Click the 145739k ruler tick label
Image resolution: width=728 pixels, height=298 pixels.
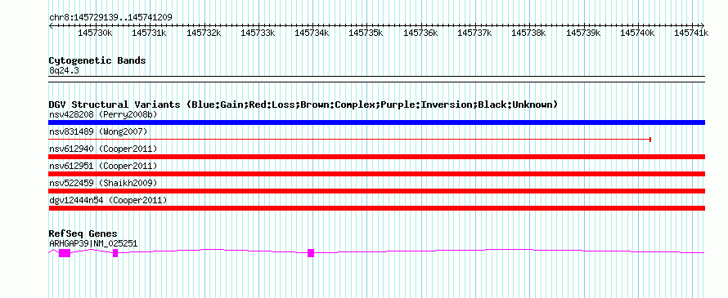click(x=582, y=33)
